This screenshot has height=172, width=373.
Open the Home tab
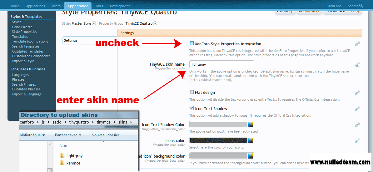tap(15, 6)
